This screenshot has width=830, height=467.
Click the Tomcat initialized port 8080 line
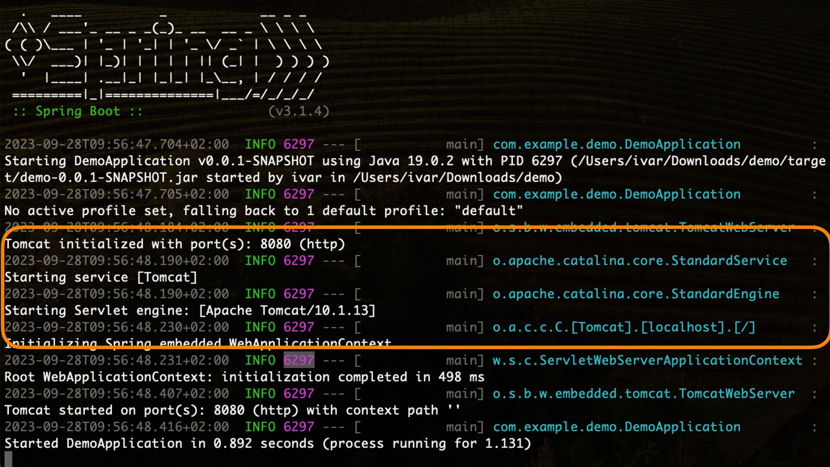coord(175,244)
